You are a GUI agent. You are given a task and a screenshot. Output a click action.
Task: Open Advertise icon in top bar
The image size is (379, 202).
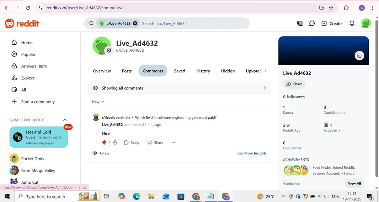click(300, 23)
